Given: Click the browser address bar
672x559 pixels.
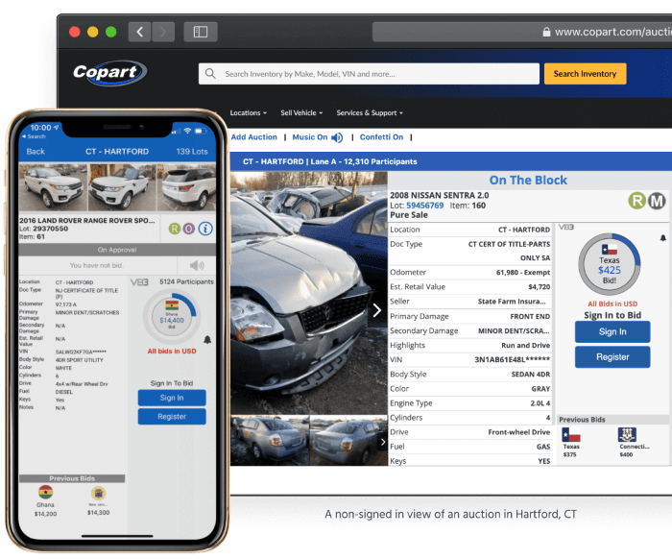Looking at the screenshot, I should 522,32.
